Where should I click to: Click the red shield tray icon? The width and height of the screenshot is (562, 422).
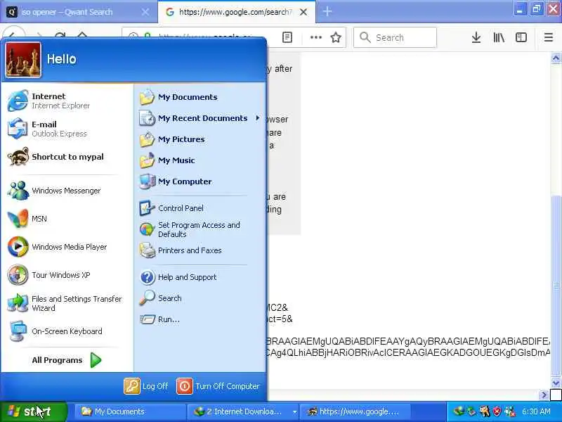tap(497, 411)
